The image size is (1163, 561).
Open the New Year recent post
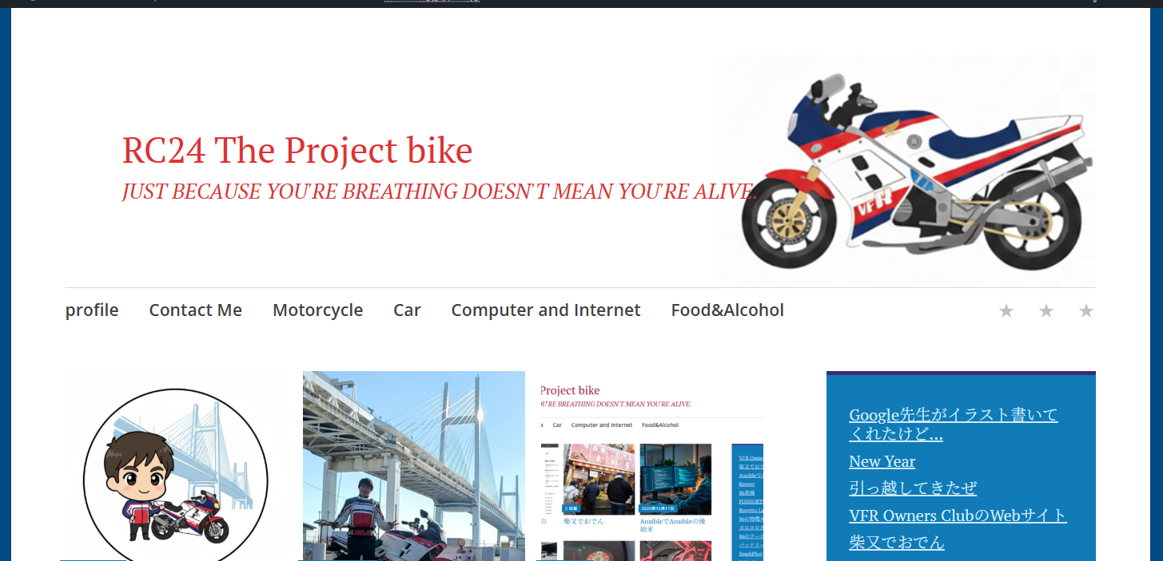tap(882, 461)
